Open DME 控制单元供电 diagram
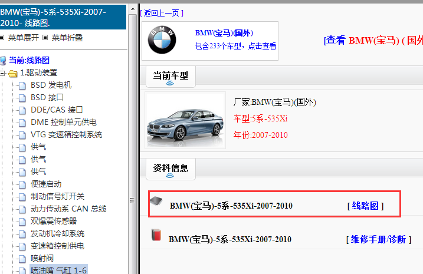The image size is (423, 274). [x=63, y=123]
